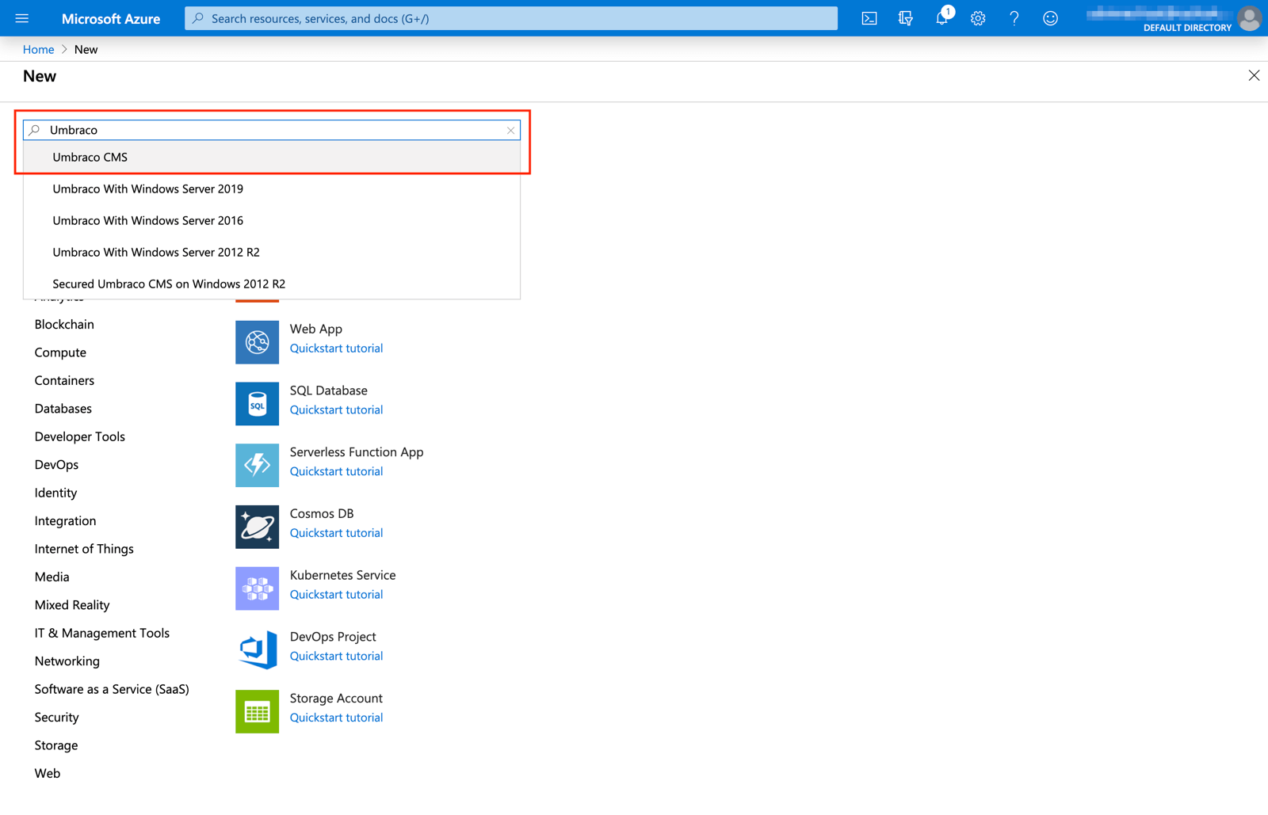Screen dimensions: 1268x815
Task: Click the SQL Database icon
Action: (x=257, y=404)
